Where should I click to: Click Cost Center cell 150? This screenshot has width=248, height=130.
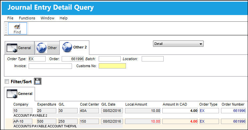(89, 121)
